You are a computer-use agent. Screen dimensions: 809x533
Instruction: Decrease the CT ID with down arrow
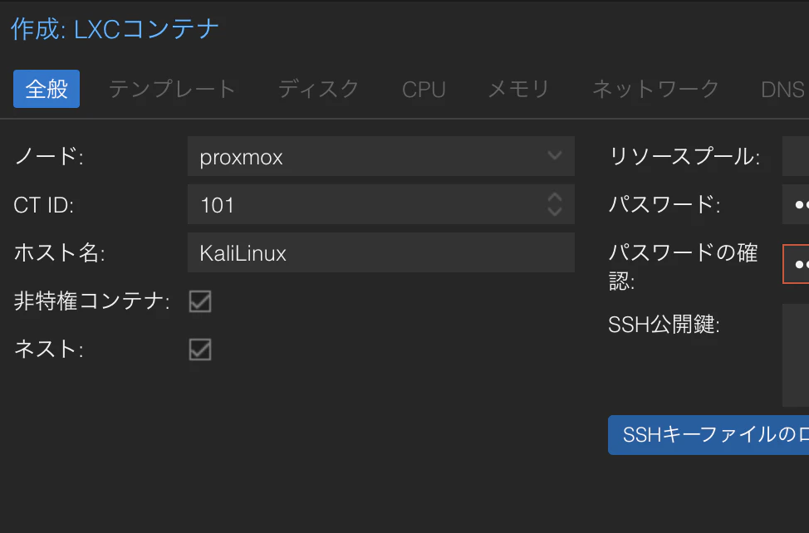555,211
